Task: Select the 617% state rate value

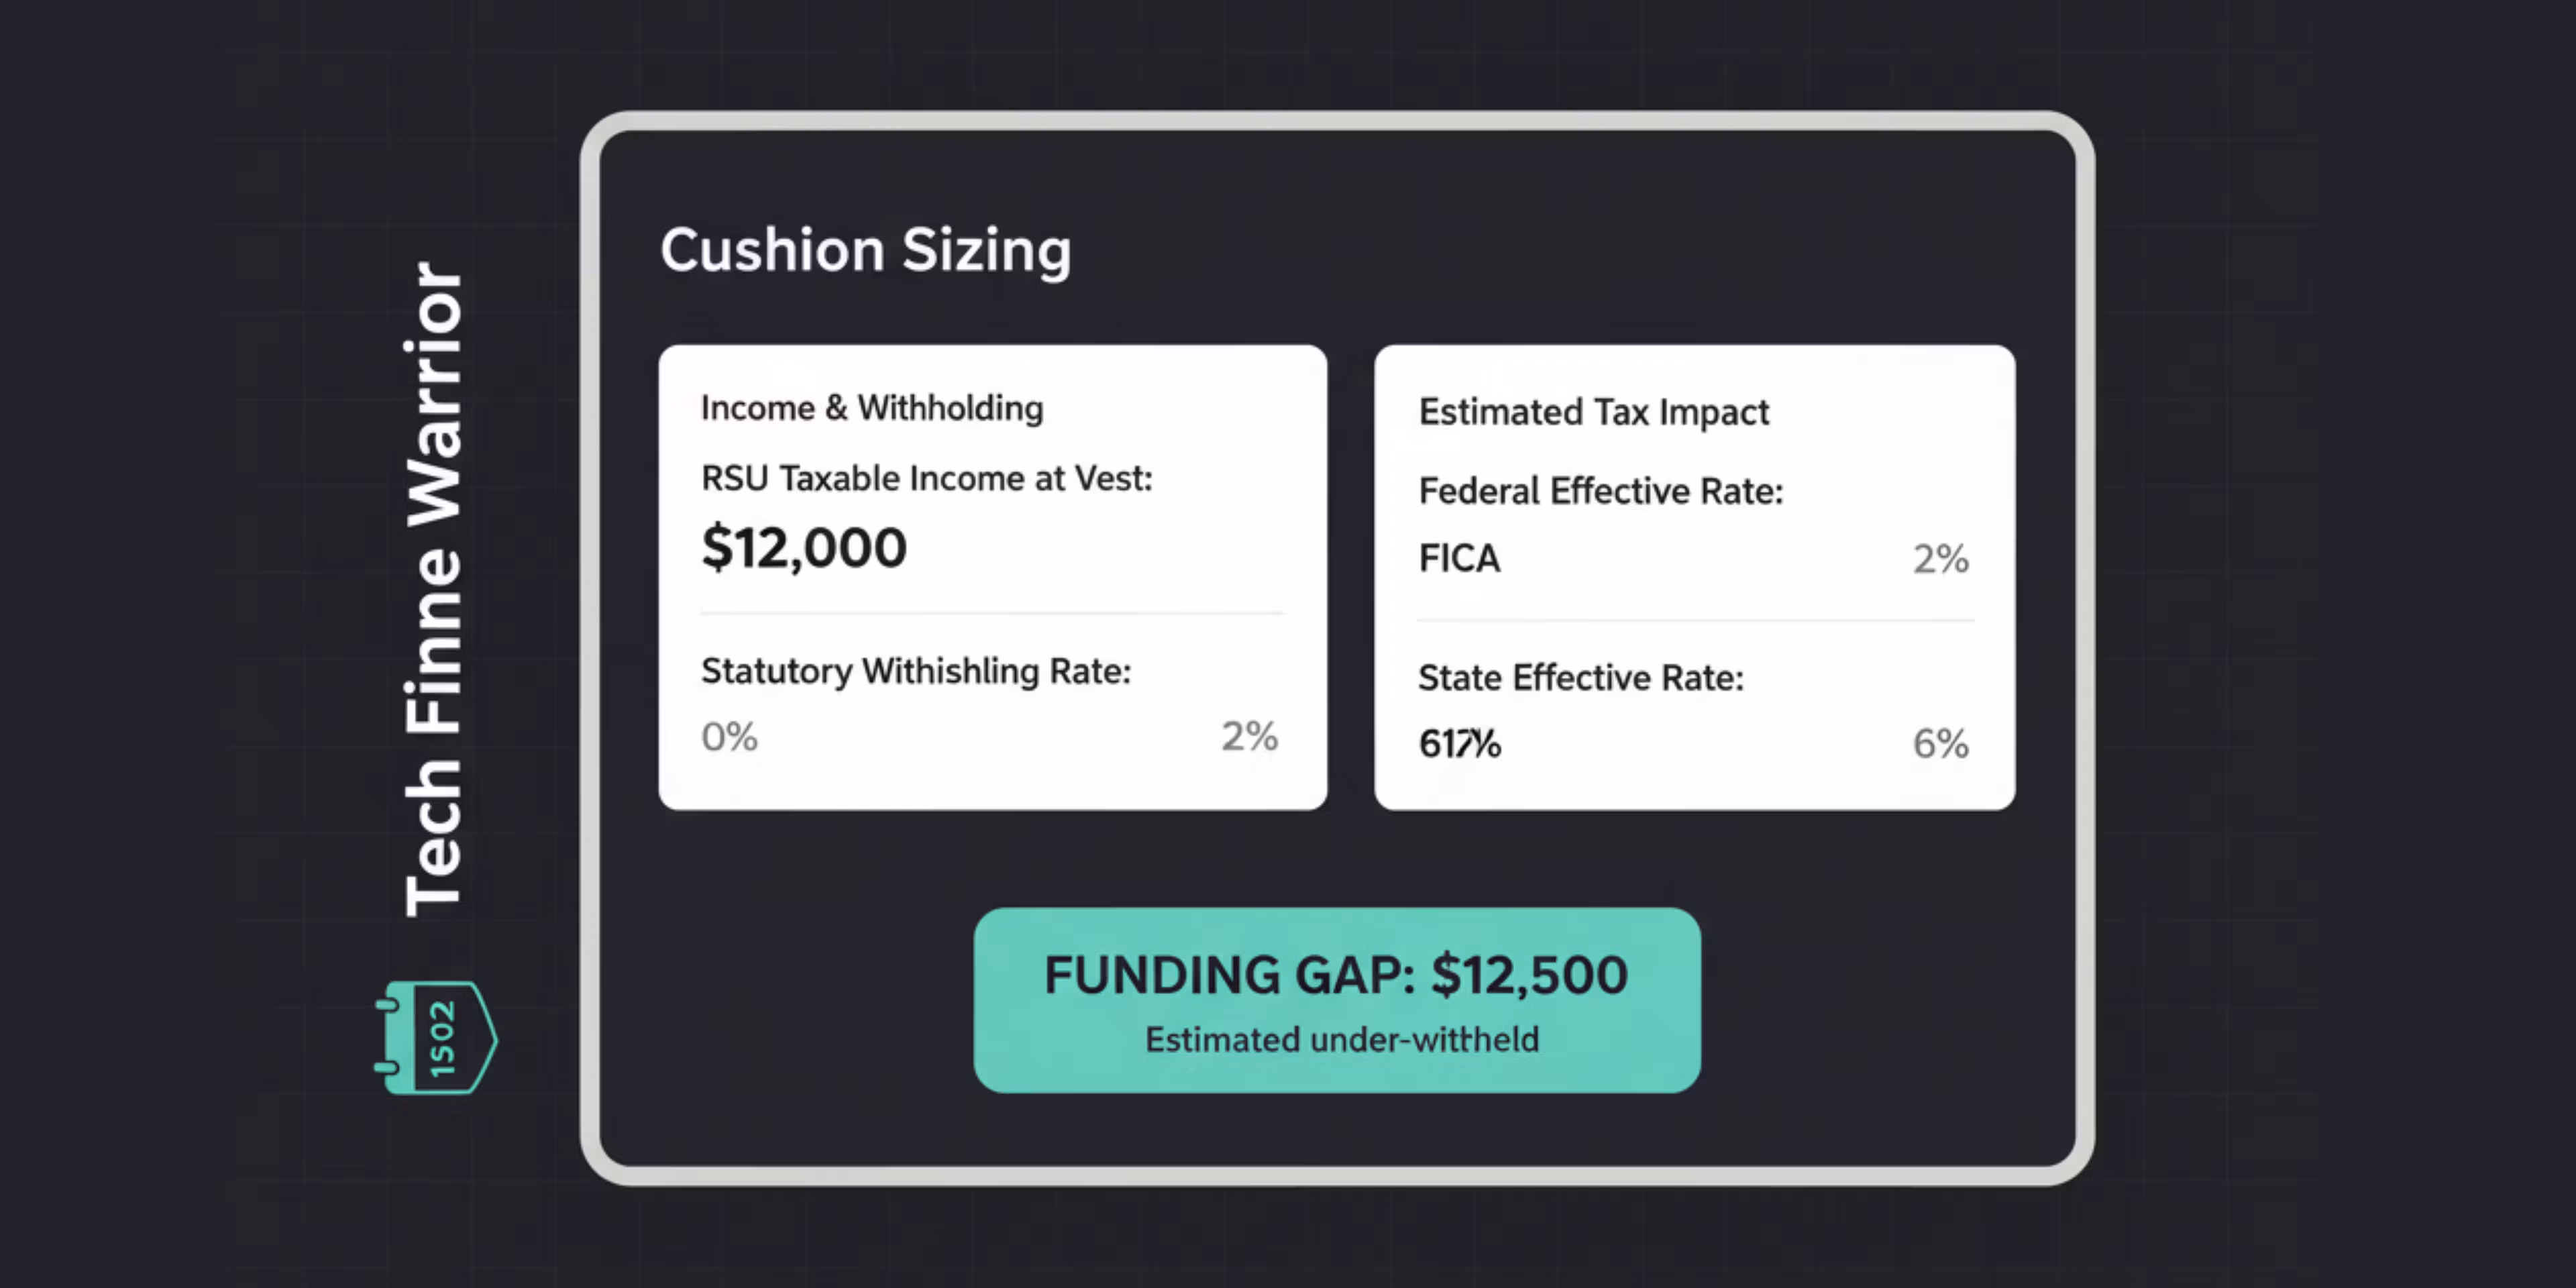Action: click(x=1459, y=744)
